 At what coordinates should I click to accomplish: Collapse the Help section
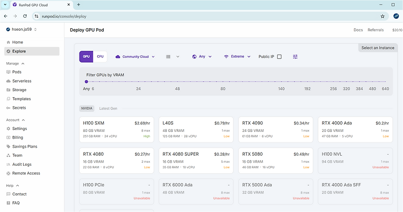pyautogui.click(x=13, y=185)
